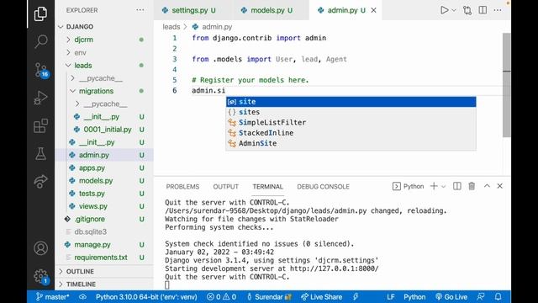
Task: Split the terminal panel
Action: pyautogui.click(x=457, y=186)
